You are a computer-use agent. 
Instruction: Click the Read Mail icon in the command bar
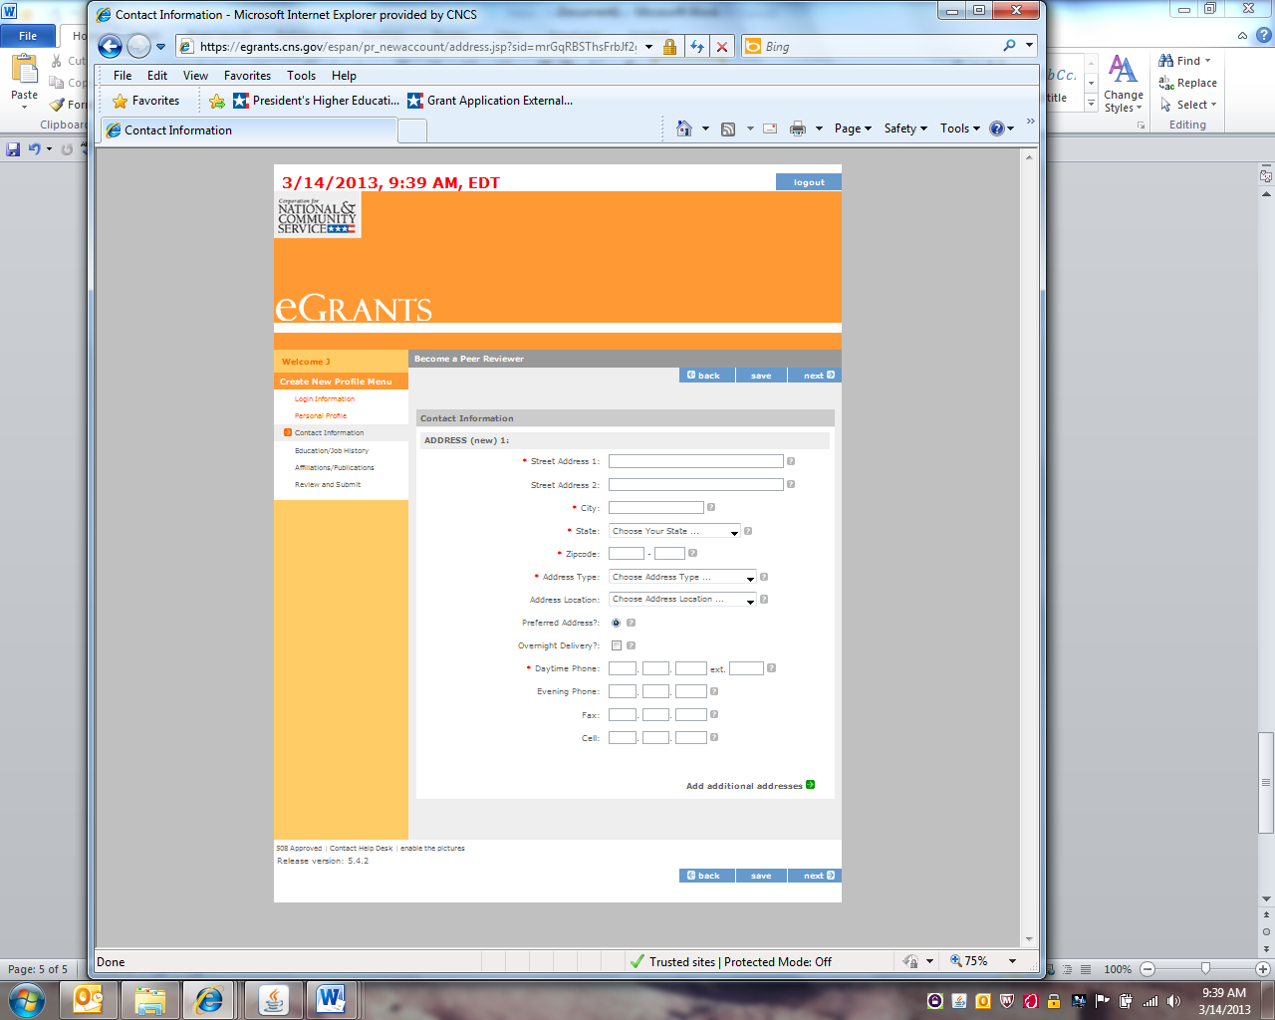point(770,128)
